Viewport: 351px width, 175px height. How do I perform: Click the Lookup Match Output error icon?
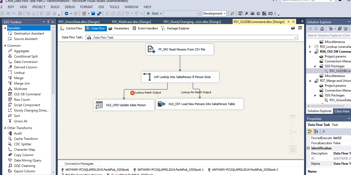tap(132, 93)
